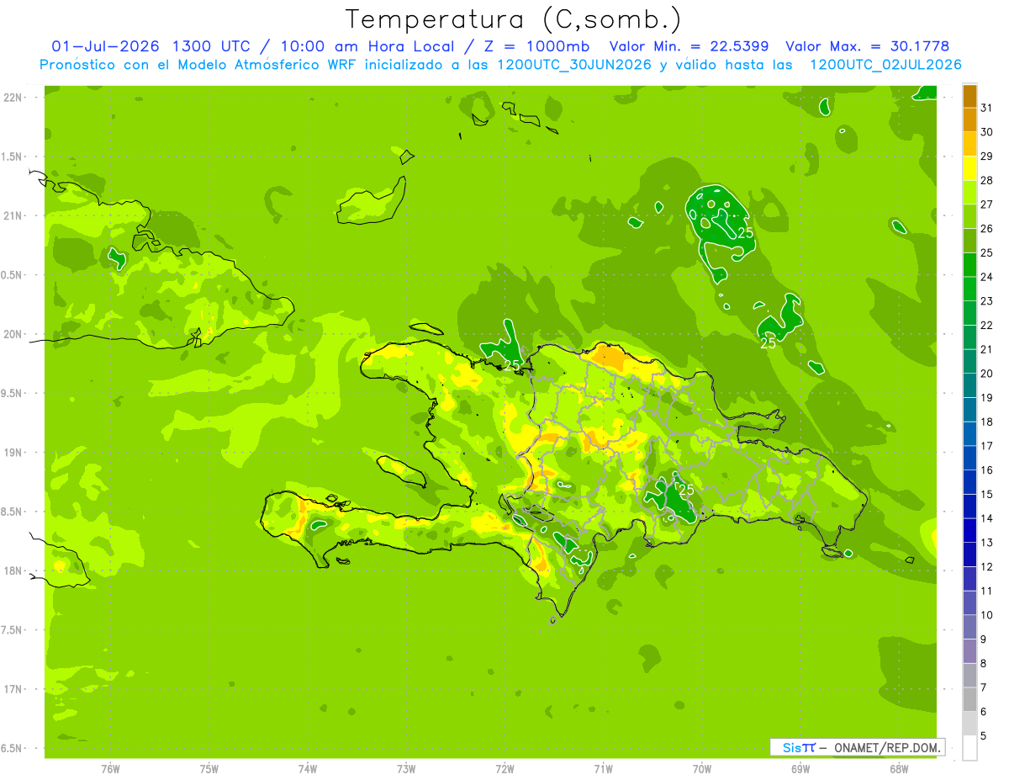
Task: Click the "Sisπ" logo text
Action: click(x=798, y=747)
